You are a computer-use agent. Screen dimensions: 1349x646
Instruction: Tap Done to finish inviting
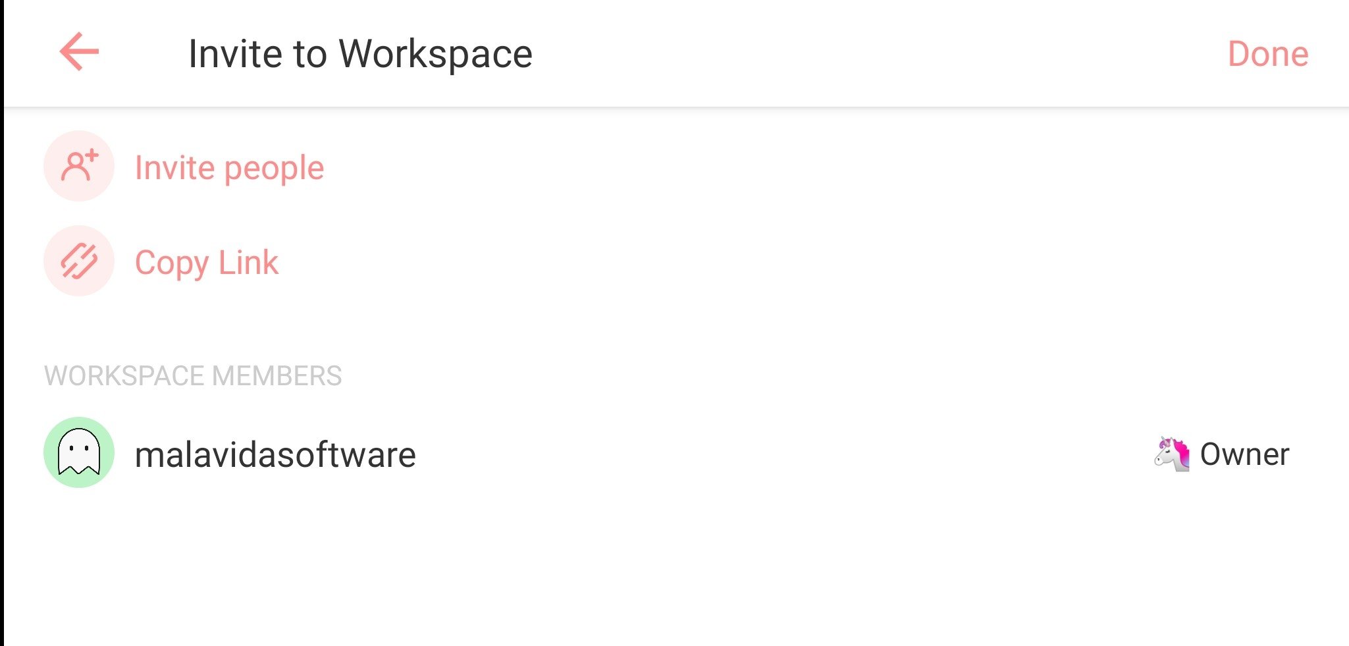(x=1267, y=53)
